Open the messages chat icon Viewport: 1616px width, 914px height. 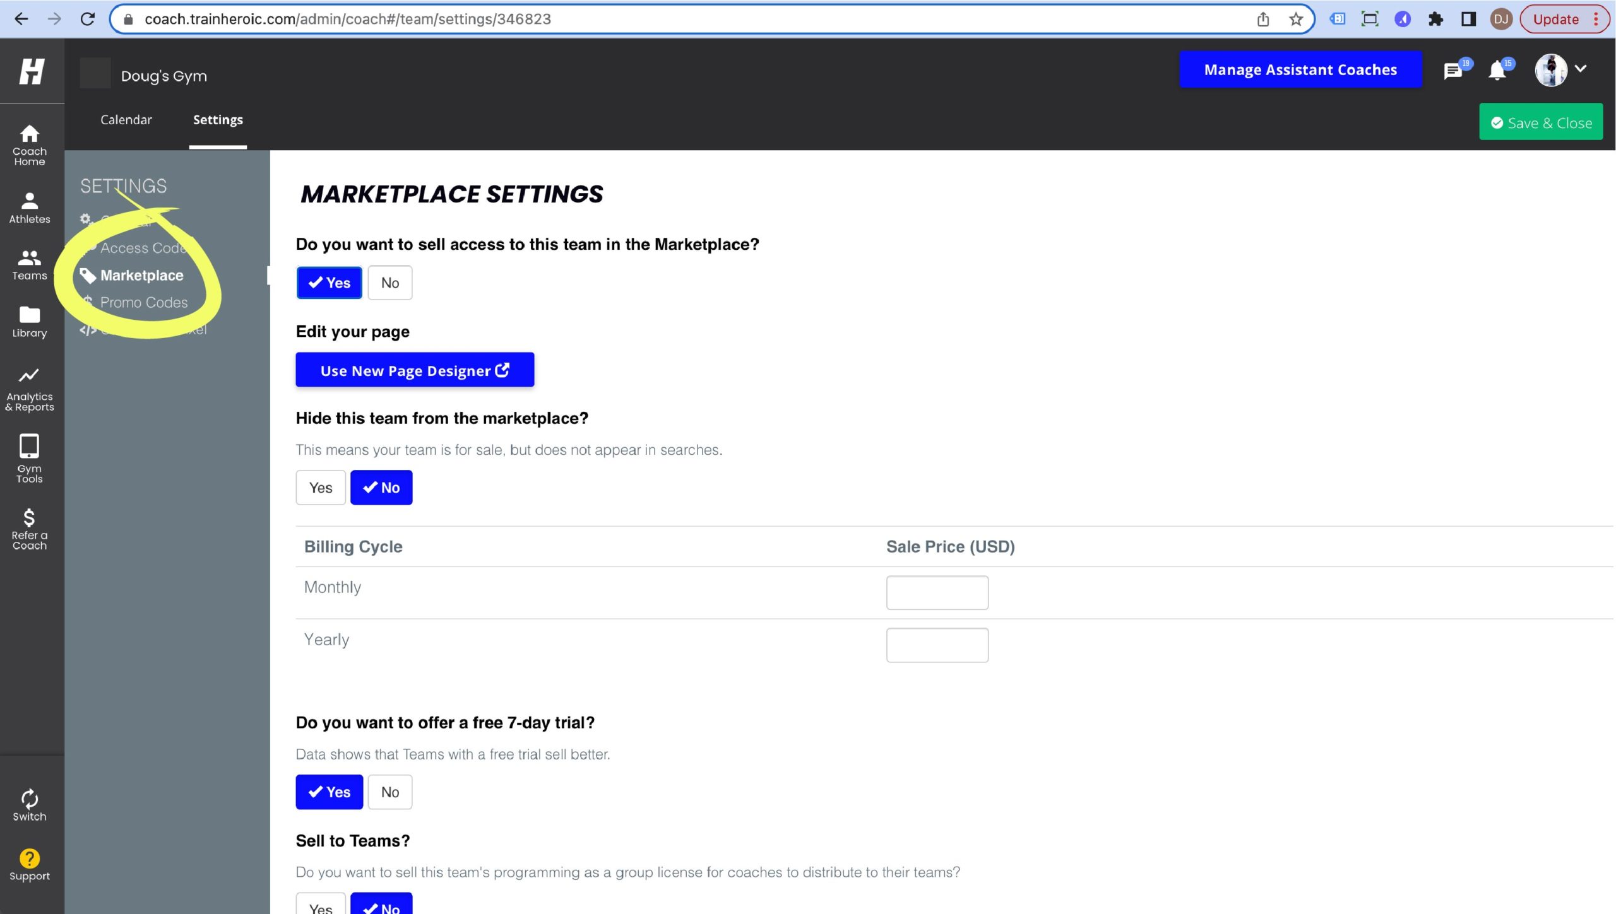[x=1453, y=71]
